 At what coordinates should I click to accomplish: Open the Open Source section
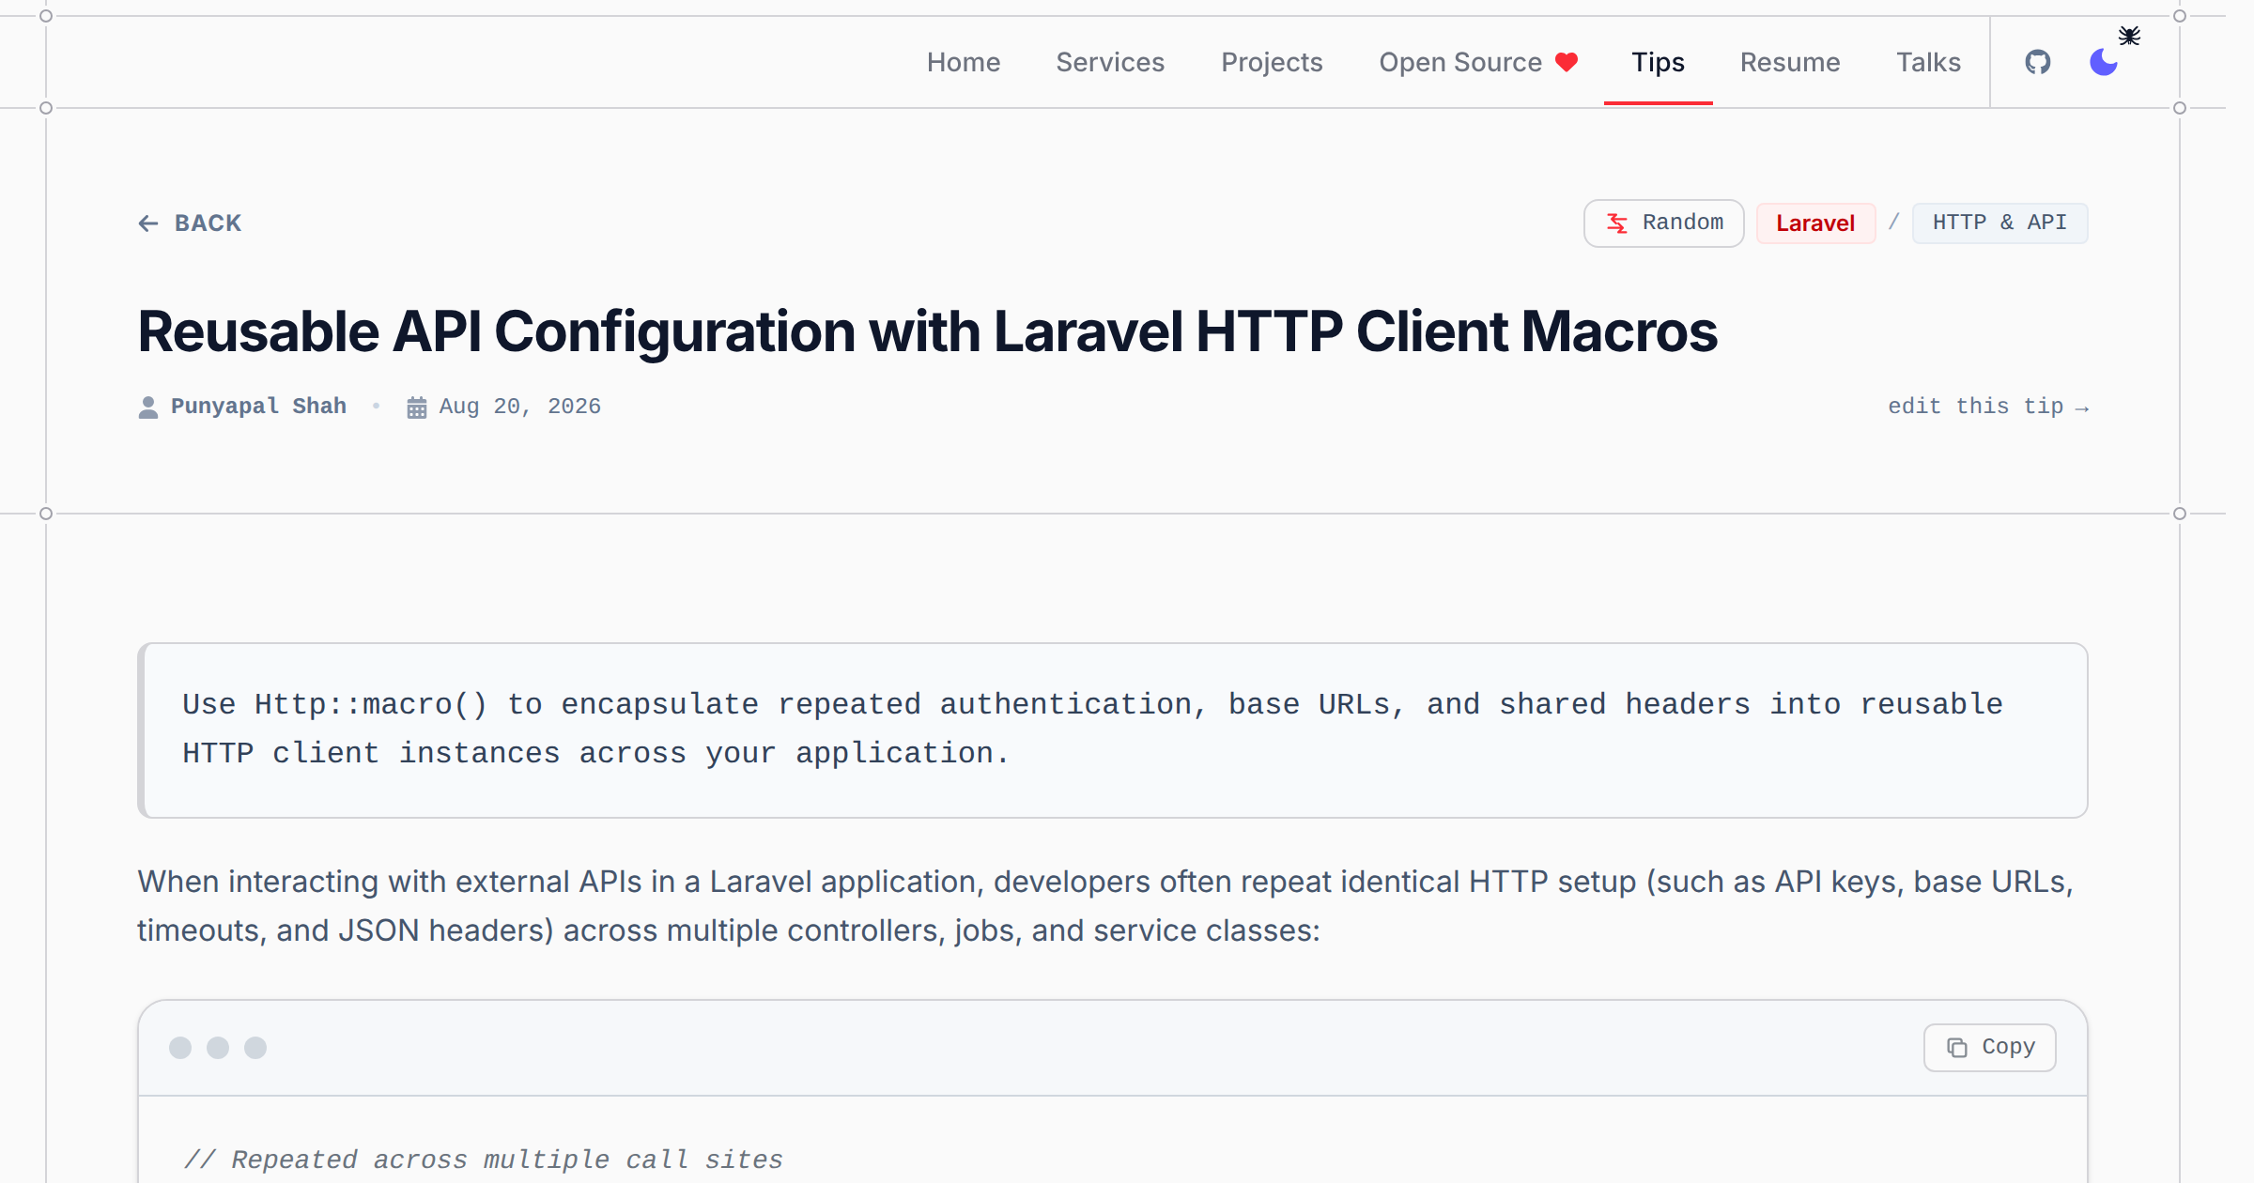[1478, 62]
